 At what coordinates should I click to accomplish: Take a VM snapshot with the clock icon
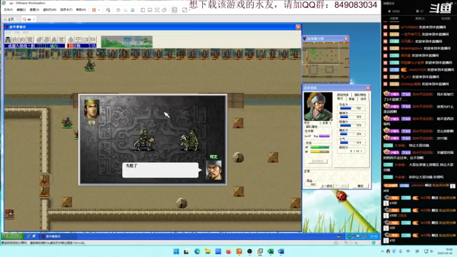[118, 10]
